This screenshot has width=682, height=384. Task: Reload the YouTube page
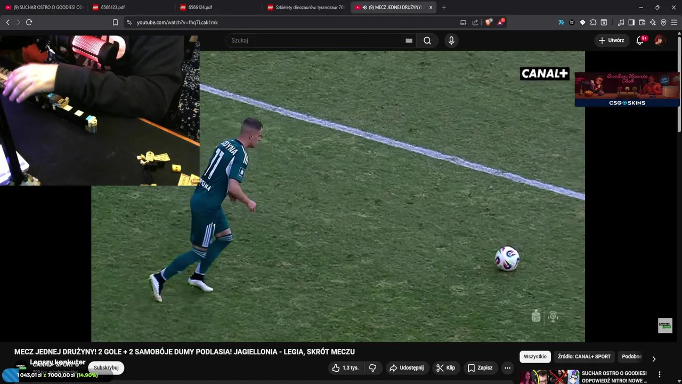tap(29, 22)
